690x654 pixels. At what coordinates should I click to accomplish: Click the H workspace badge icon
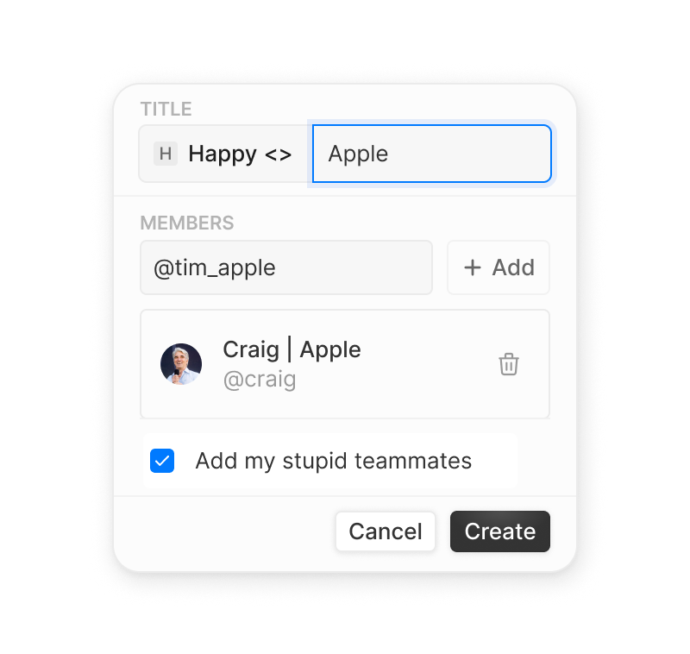[x=166, y=154]
